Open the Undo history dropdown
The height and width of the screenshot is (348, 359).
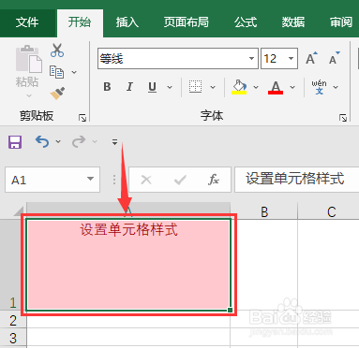pos(58,141)
